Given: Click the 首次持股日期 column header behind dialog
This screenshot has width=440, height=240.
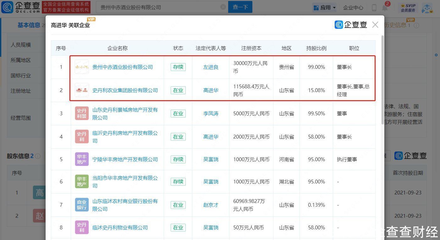Looking at the screenshot, I should pyautogui.click(x=408, y=173).
